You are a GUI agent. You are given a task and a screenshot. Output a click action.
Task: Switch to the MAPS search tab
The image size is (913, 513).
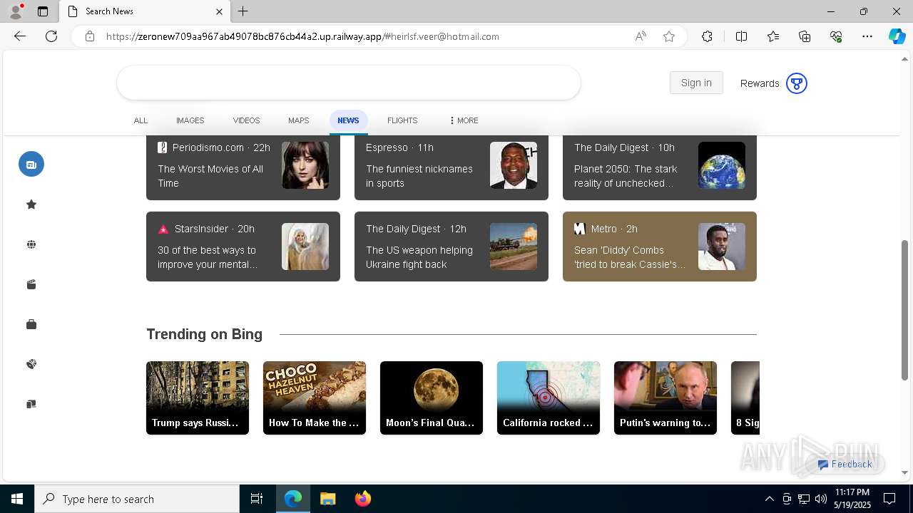(x=298, y=120)
